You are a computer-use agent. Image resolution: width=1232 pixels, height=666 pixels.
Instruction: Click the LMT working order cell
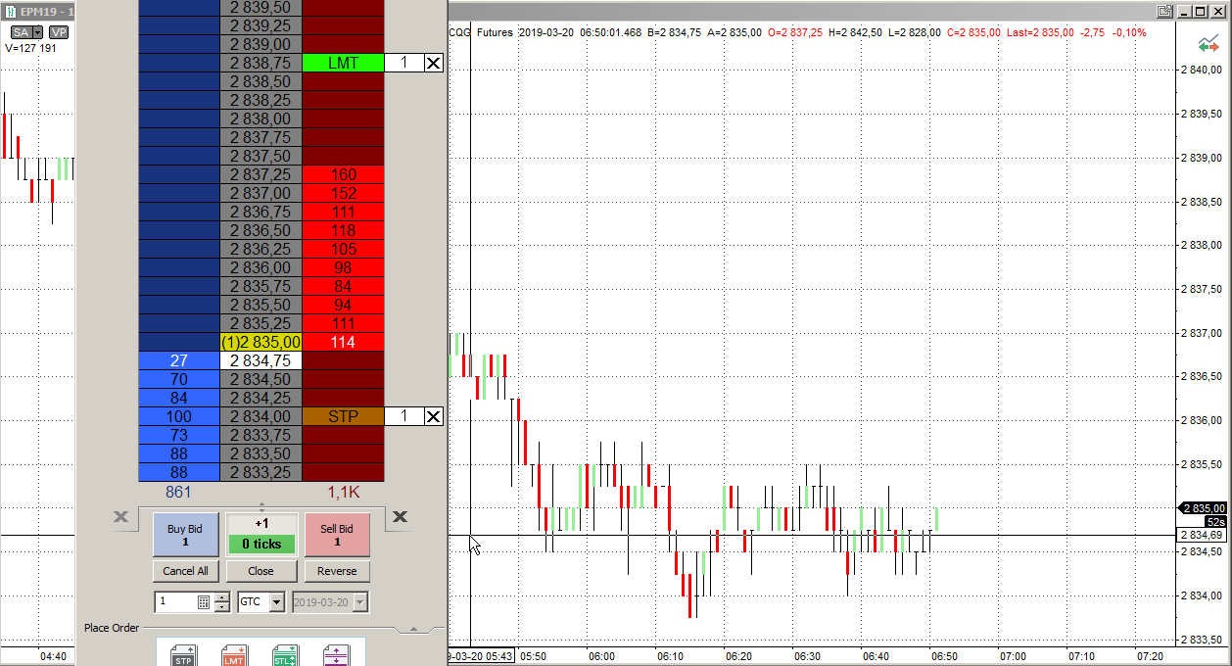click(x=343, y=63)
